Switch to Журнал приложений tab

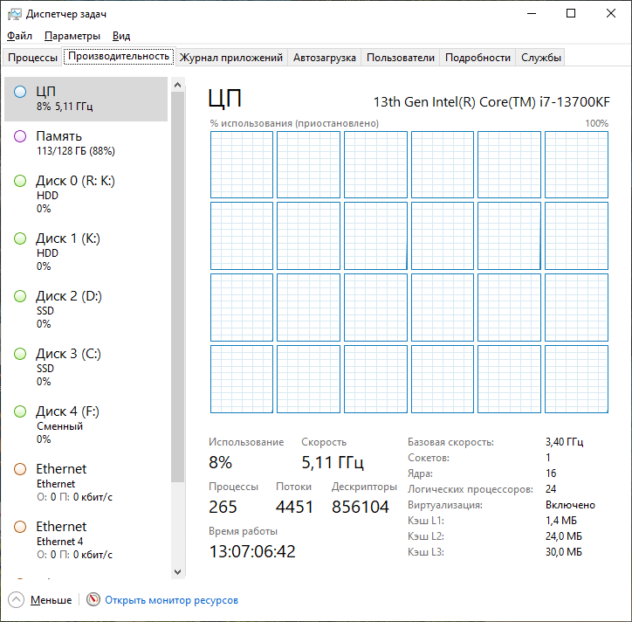coord(231,58)
